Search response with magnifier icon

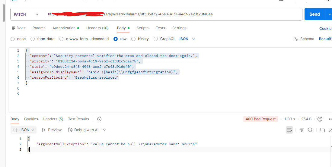click(x=310, y=130)
